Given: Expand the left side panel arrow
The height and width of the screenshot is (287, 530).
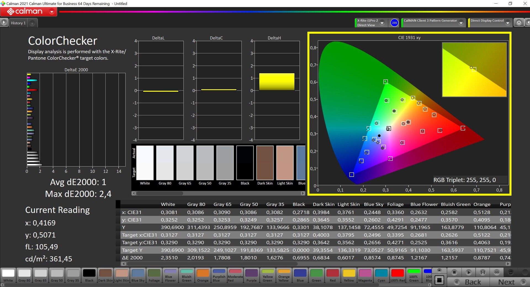Looking at the screenshot, I should (4, 23).
